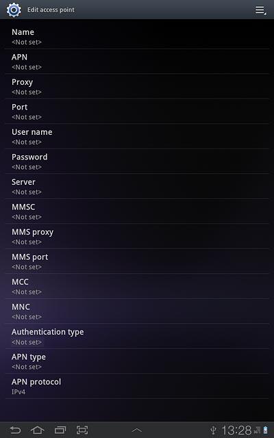This screenshot has width=274, height=438.
Task: Open recent apps icon
Action: pos(60,430)
